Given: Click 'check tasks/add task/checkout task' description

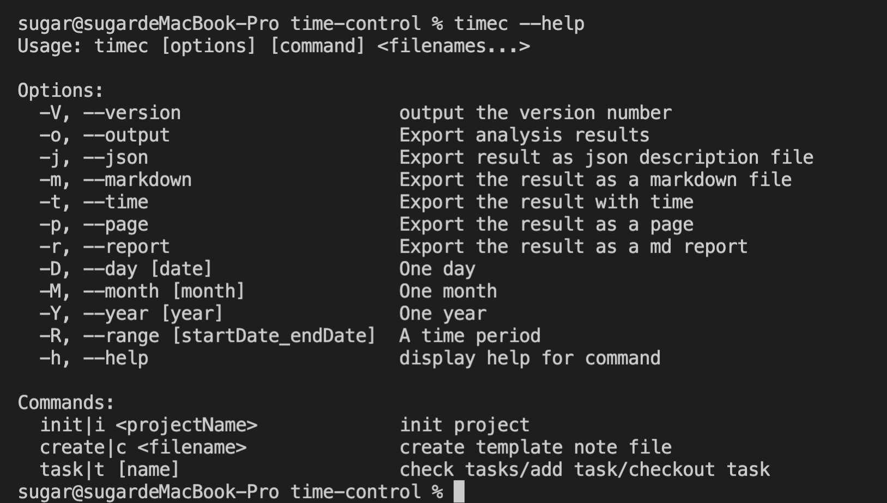Looking at the screenshot, I should click(584, 469).
